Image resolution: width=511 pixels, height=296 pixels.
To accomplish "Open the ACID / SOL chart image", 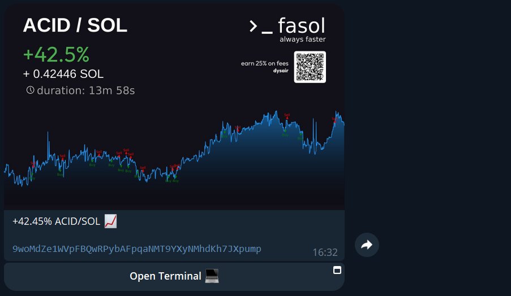I will [x=174, y=107].
